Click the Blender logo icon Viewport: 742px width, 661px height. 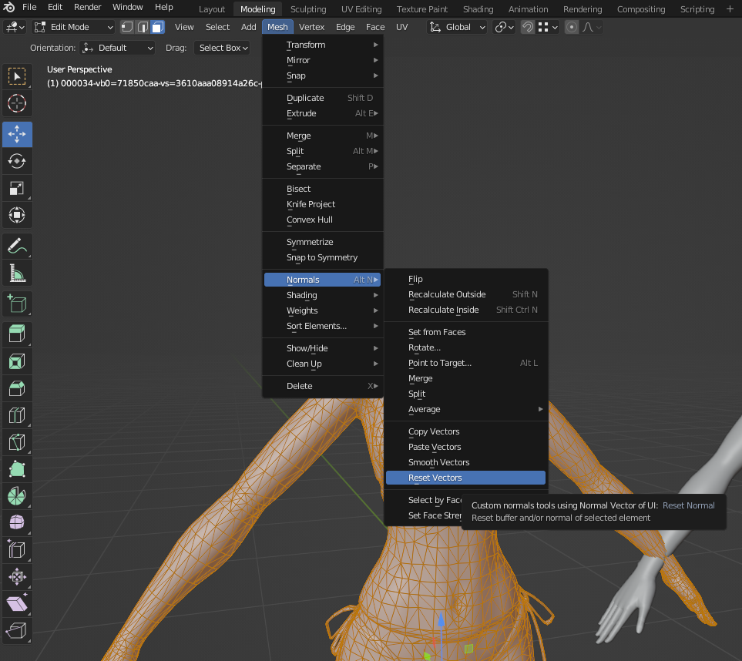pyautogui.click(x=9, y=7)
